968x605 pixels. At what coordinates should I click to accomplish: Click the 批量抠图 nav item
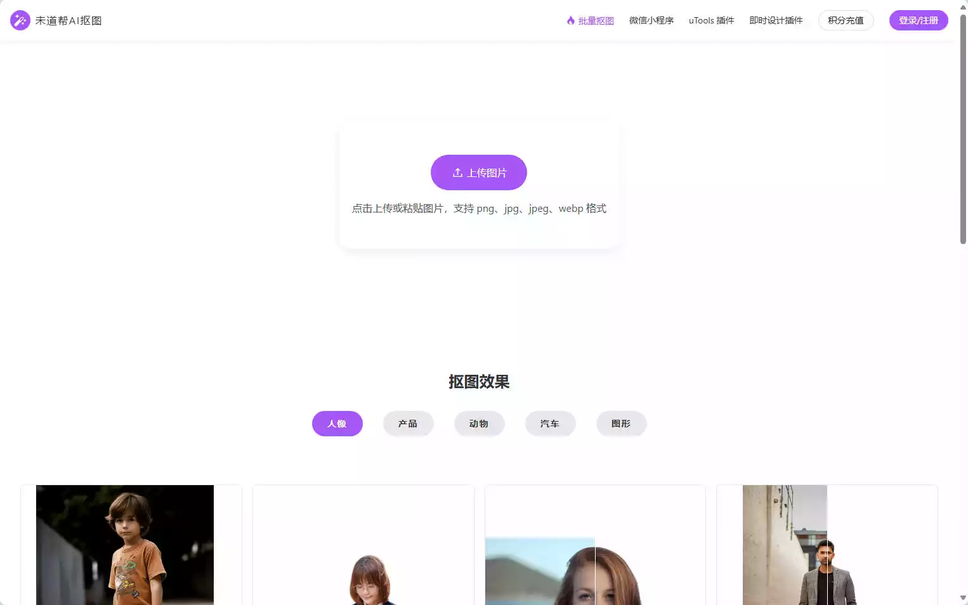click(x=594, y=20)
